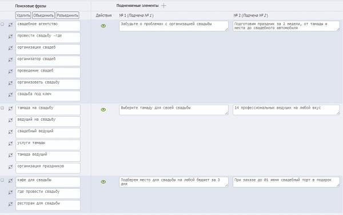Check the box for свадебное агентство group
The height and width of the screenshot is (215, 343).
(2, 24)
